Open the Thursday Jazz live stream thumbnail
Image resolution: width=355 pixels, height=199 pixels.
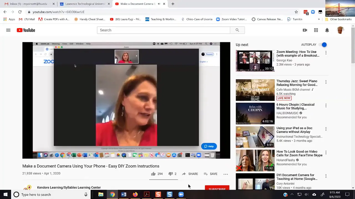(255, 90)
